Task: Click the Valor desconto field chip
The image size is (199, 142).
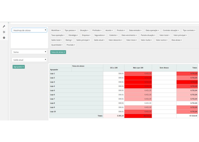Action: [115, 40]
